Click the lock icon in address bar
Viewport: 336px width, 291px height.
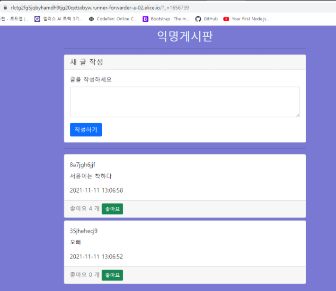[x=5, y=8]
